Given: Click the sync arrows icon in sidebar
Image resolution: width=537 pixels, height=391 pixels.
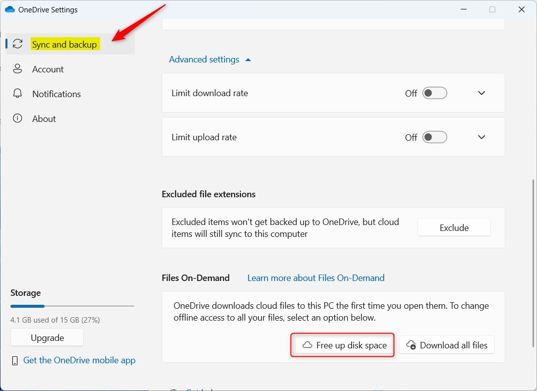Looking at the screenshot, I should [17, 44].
